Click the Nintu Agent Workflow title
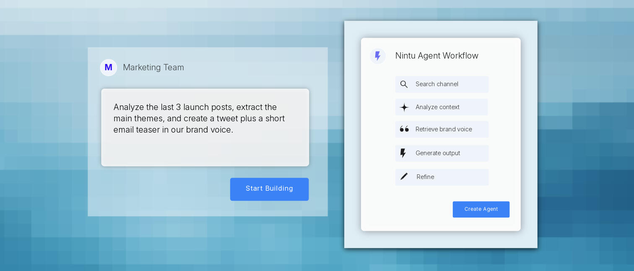Image resolution: width=634 pixels, height=271 pixels. point(437,56)
